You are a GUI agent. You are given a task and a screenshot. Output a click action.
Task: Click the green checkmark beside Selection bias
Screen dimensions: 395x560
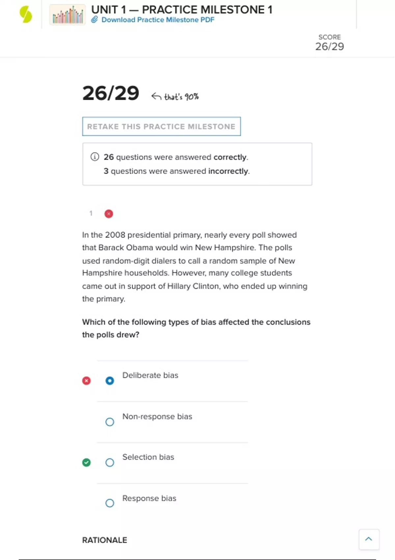click(x=87, y=462)
